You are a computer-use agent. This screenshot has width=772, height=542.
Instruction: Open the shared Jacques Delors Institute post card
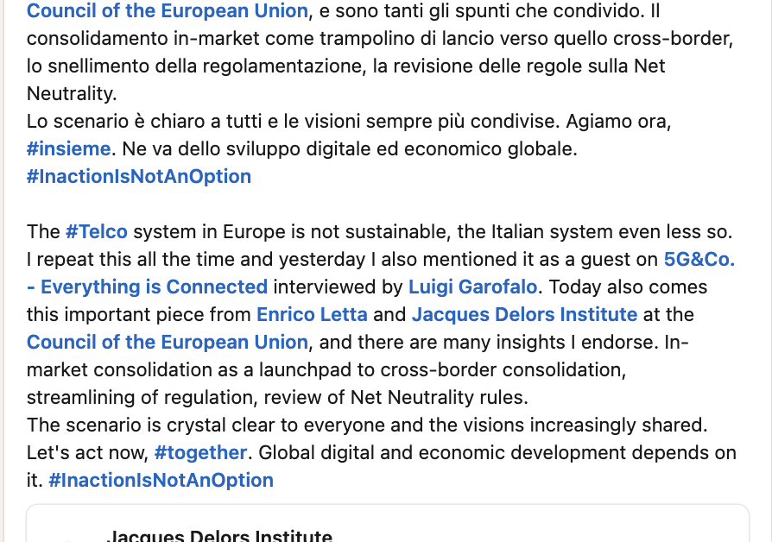pos(388,523)
